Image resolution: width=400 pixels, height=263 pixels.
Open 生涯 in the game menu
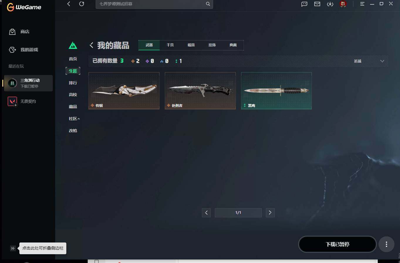coord(73,71)
